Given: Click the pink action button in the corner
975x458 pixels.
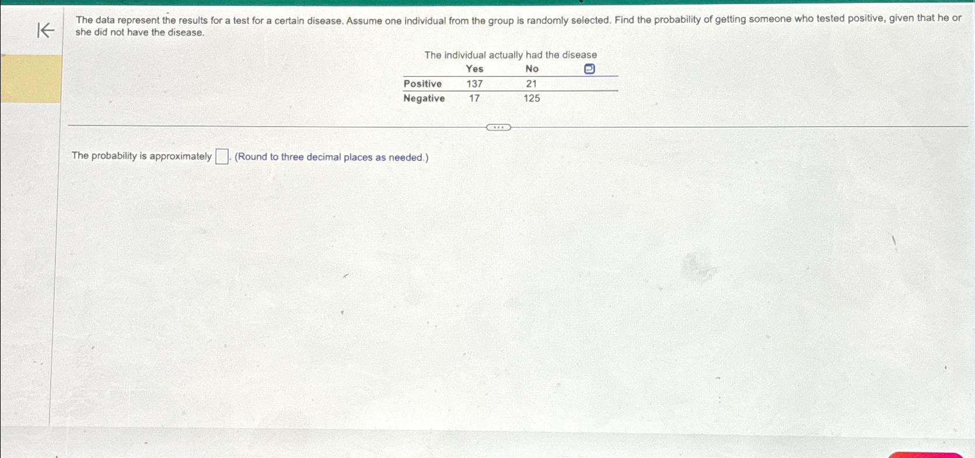Looking at the screenshot, I should coord(921,455).
